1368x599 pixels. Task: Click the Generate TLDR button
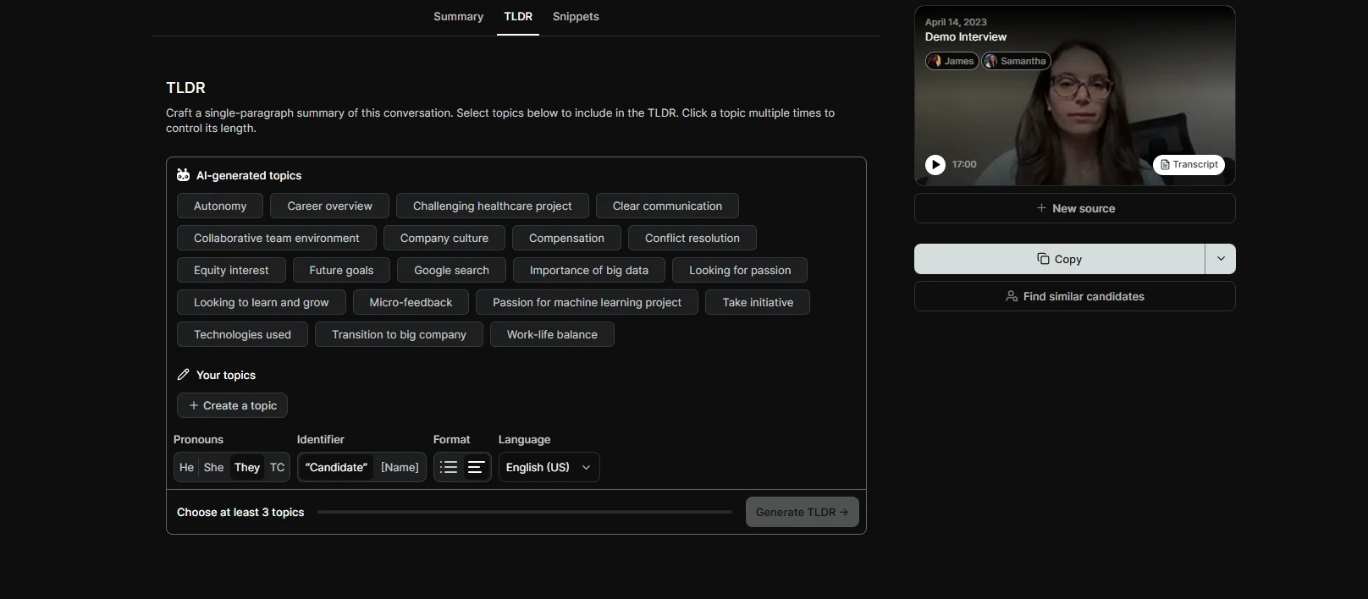point(802,512)
